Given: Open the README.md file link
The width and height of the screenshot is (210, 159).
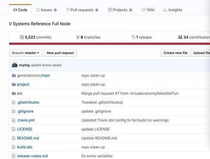Looking at the screenshot, I should point(28,138).
